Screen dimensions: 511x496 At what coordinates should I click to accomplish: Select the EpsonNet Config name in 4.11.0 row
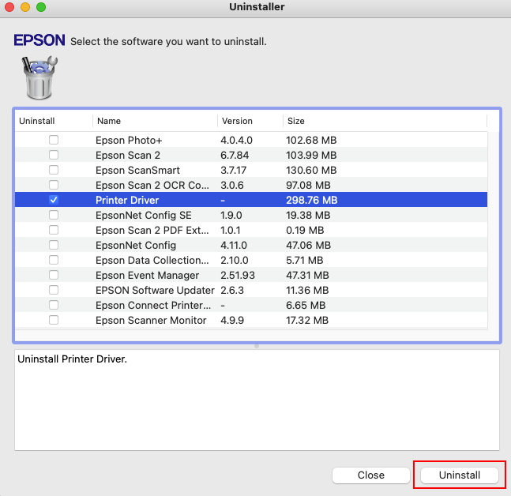136,245
